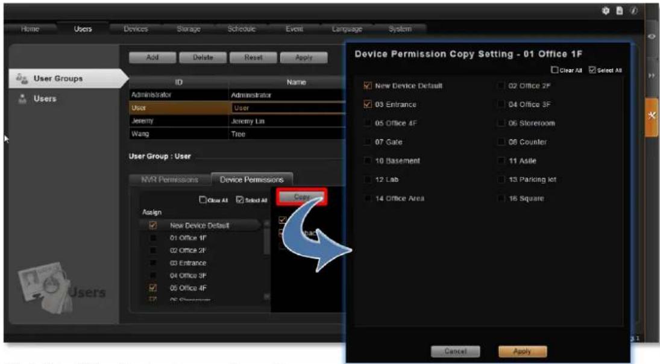The image size is (660, 364).
Task: Click the Delete button
Action: [x=203, y=57]
